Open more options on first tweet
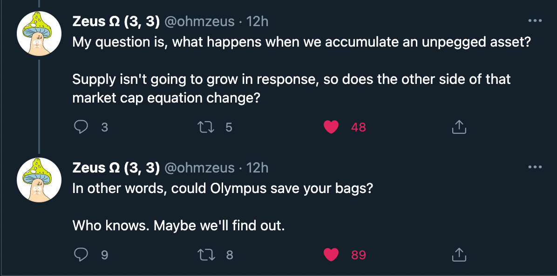 [x=535, y=21]
